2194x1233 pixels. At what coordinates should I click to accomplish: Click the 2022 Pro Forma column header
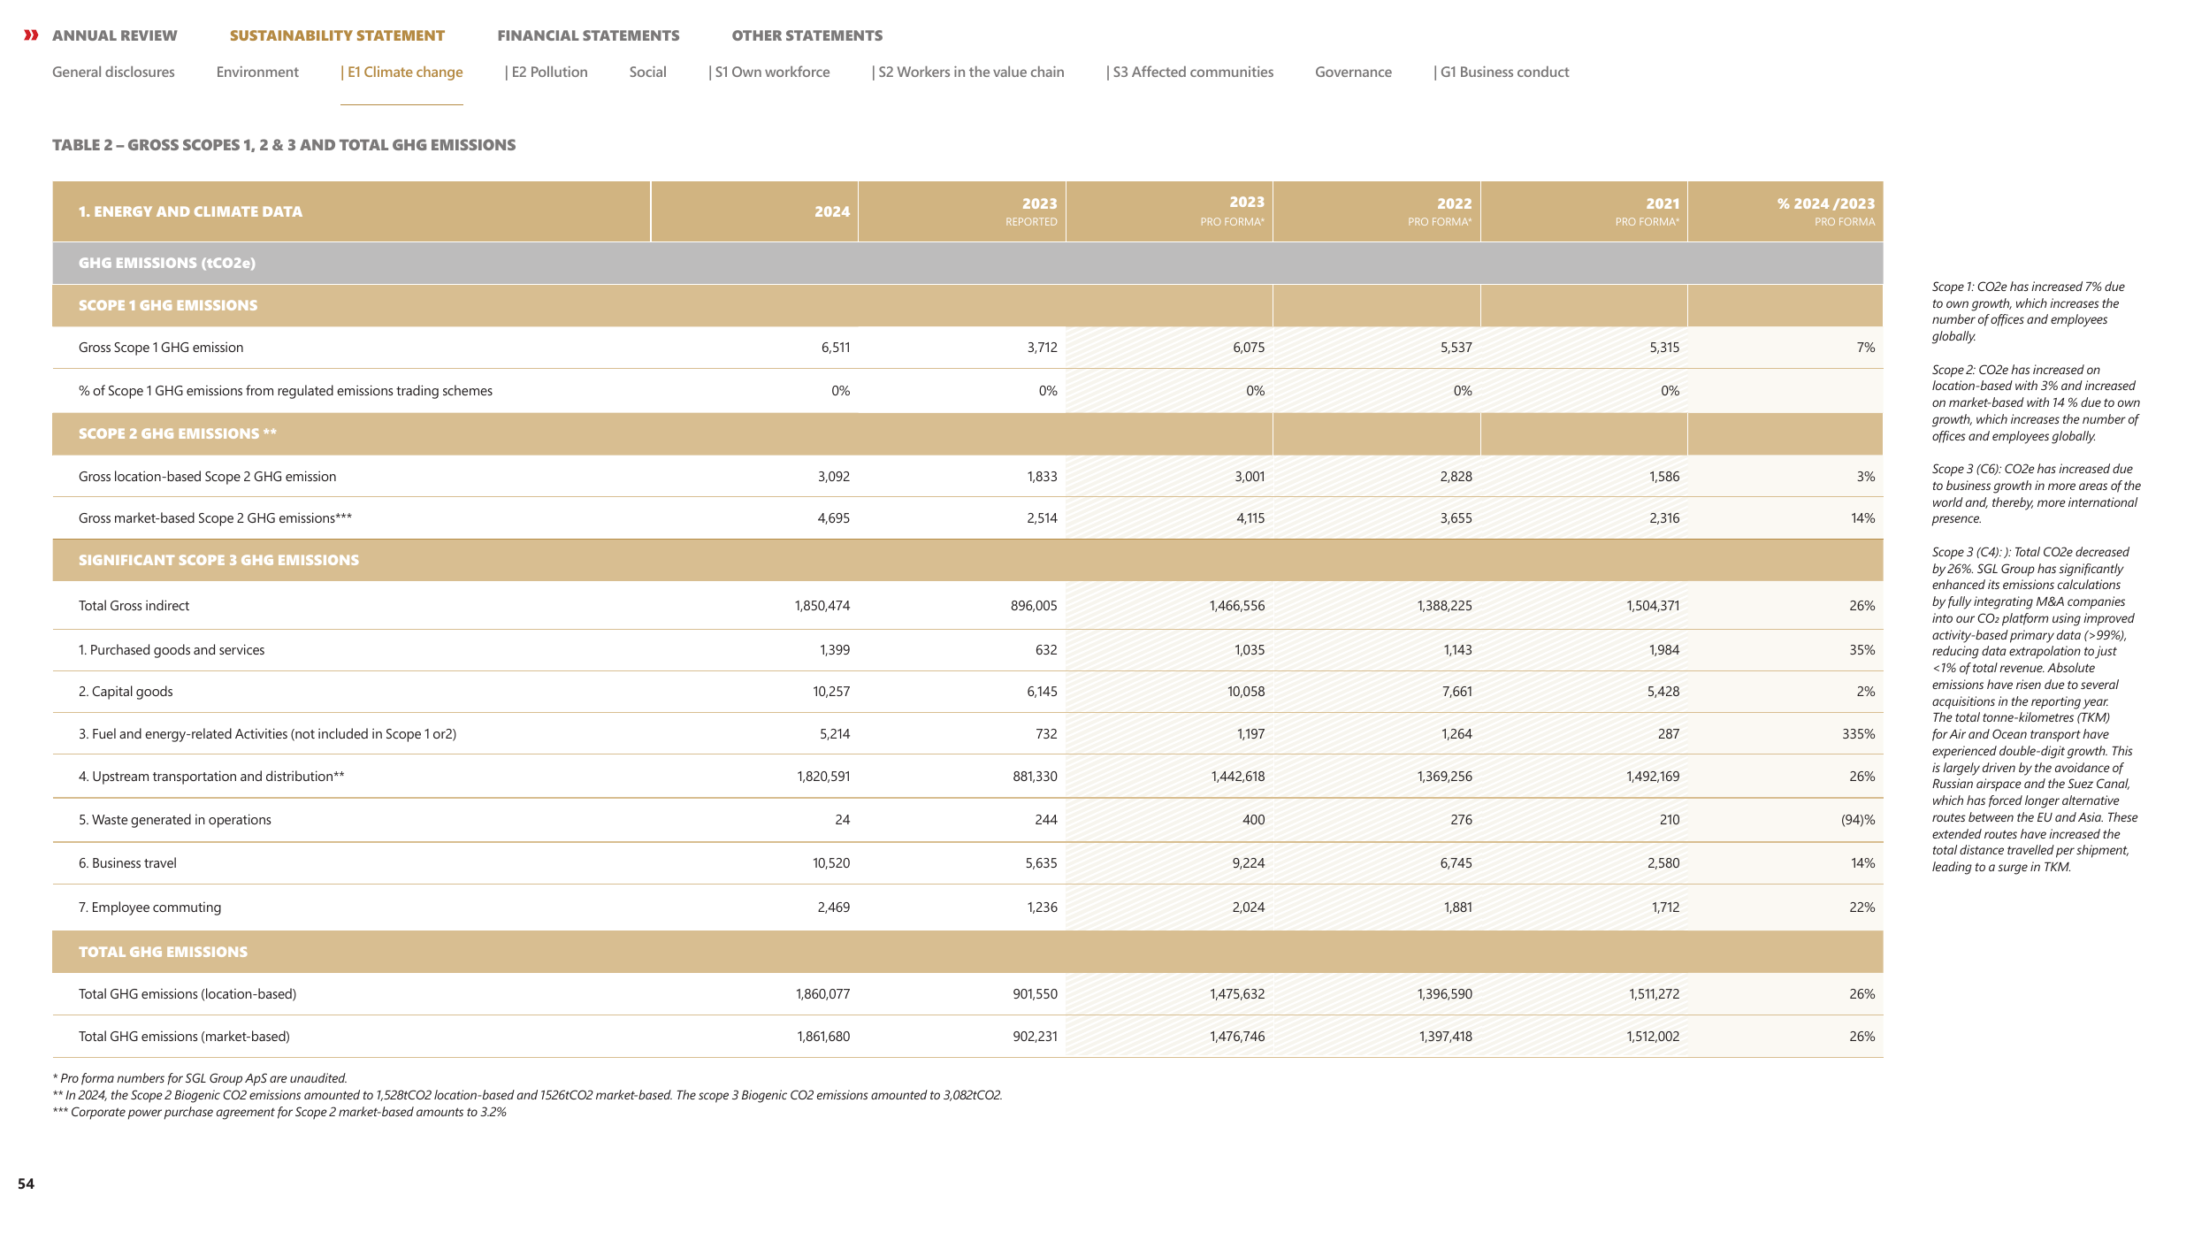1377,212
